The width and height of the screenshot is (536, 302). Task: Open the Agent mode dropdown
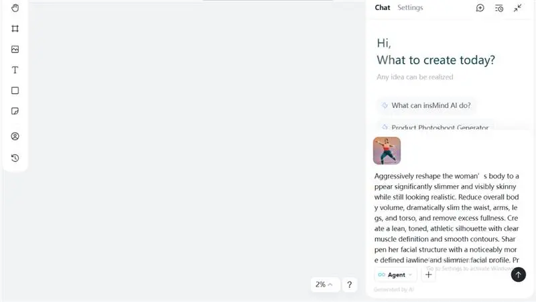point(395,274)
